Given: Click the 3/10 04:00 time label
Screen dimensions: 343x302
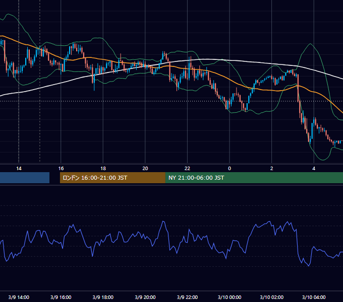Looking at the screenshot, I should click(x=314, y=297).
